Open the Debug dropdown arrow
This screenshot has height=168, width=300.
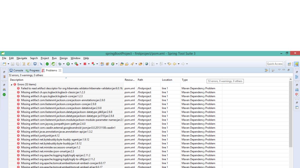64,64
